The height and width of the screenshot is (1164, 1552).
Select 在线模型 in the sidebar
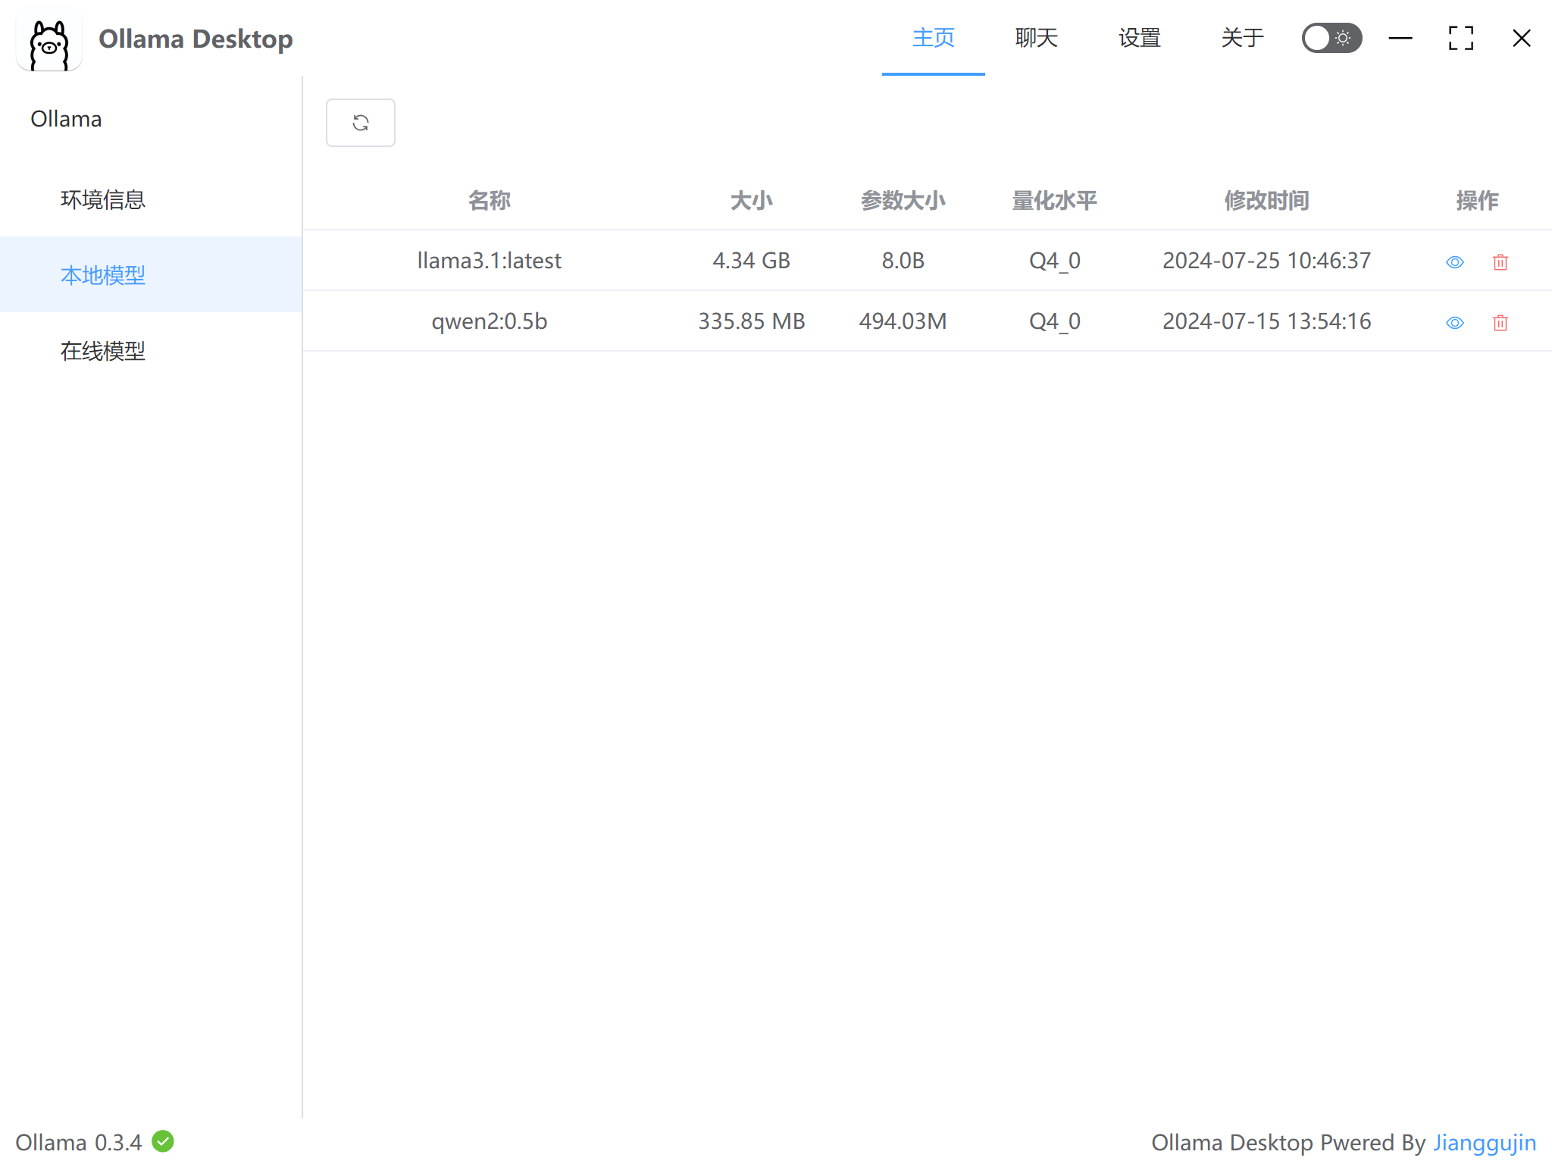(103, 351)
